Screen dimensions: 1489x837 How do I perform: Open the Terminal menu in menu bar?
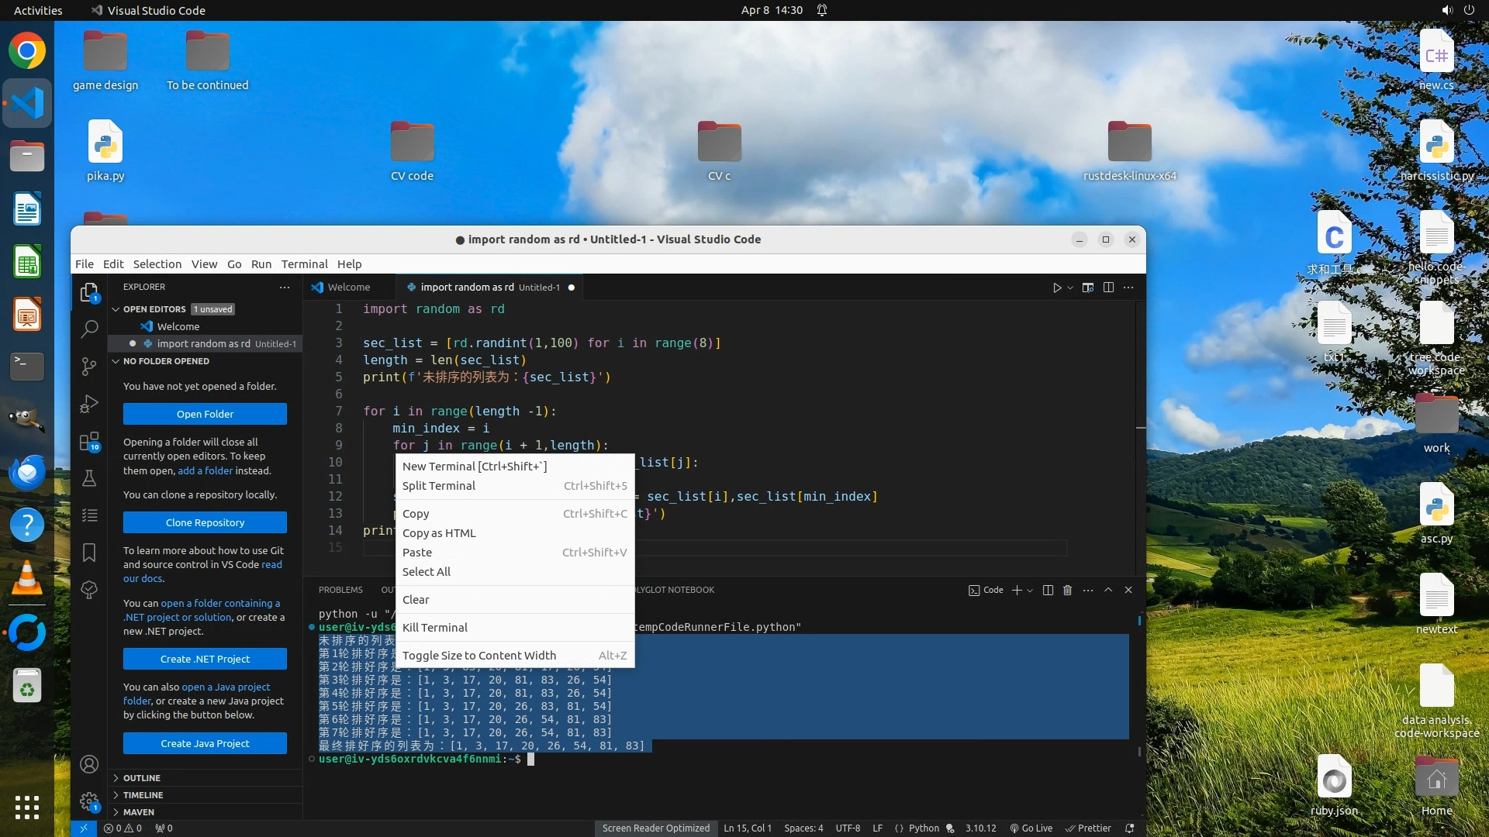[x=304, y=264]
